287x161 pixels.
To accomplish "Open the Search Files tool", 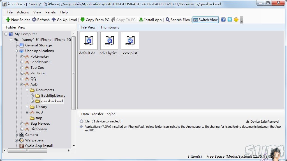I will pos(168,20).
